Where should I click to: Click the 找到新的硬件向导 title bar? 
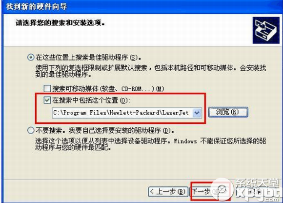(x=141, y=7)
